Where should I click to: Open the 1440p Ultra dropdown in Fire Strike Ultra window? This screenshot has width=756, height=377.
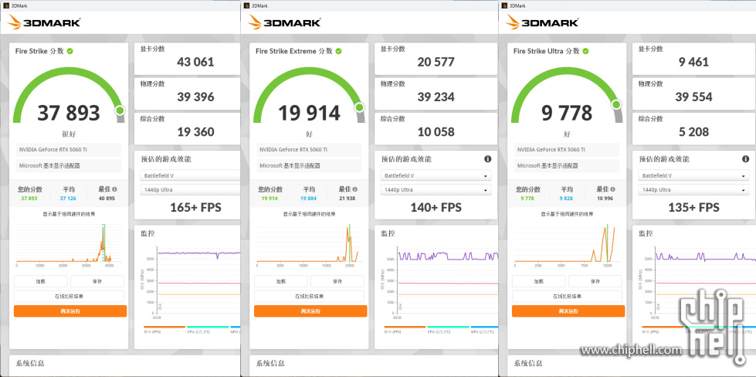pos(693,190)
